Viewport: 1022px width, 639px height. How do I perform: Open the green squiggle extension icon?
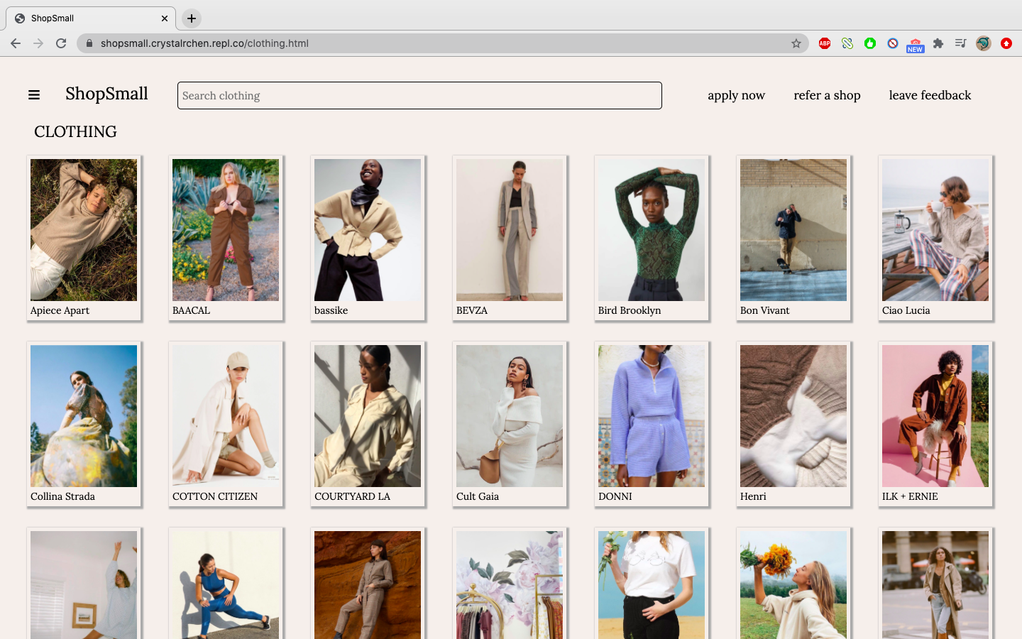[847, 43]
